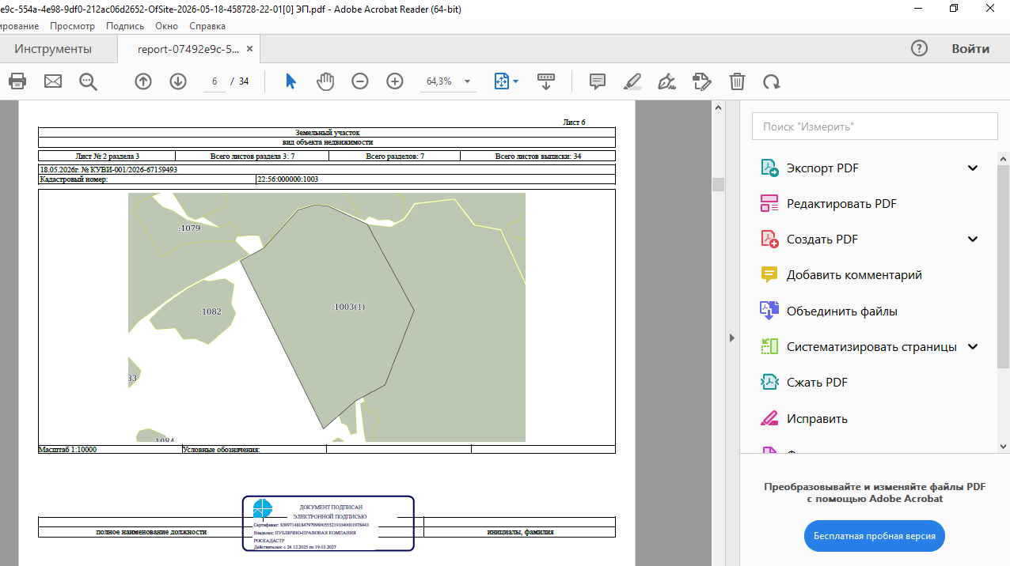Send the file by email envelope icon
Image resolution: width=1010 pixels, height=566 pixels.
coord(53,81)
